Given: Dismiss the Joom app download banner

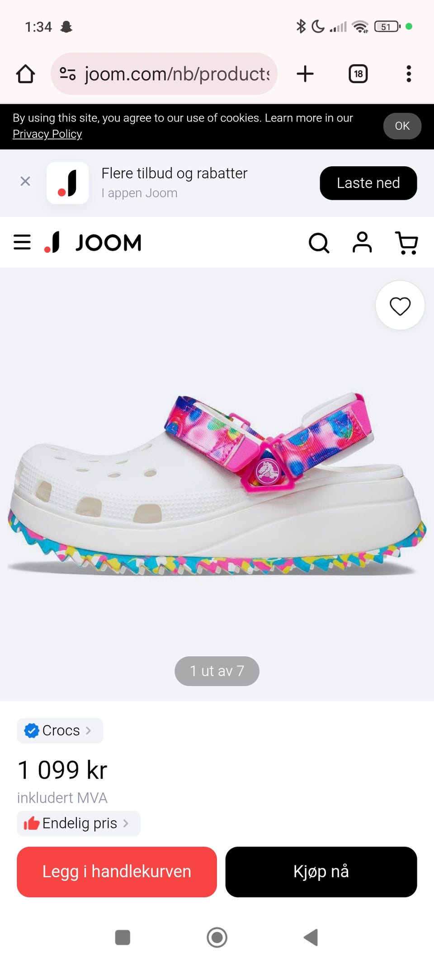Looking at the screenshot, I should tap(25, 181).
